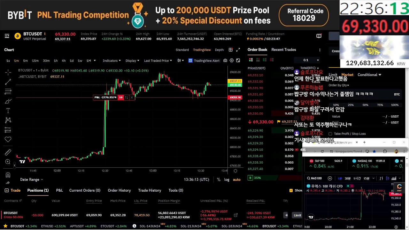Image resolution: width=409 pixels, height=230 pixels.
Task: Select the ruler measure tool
Action: 8,152
